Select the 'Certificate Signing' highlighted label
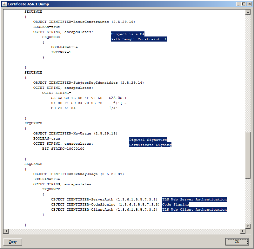254x249 pixels. [150, 145]
